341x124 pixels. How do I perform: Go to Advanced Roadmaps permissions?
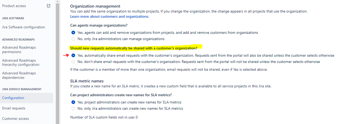point(19,50)
